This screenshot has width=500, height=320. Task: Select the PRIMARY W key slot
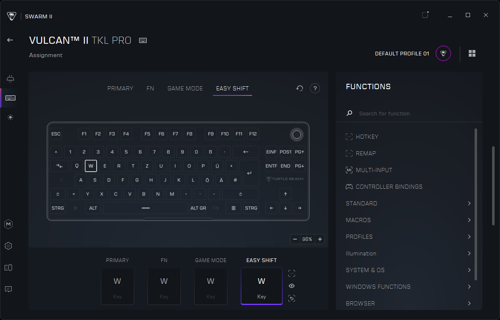[117, 286]
